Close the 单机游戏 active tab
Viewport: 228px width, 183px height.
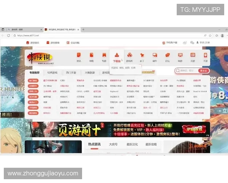[78, 30]
